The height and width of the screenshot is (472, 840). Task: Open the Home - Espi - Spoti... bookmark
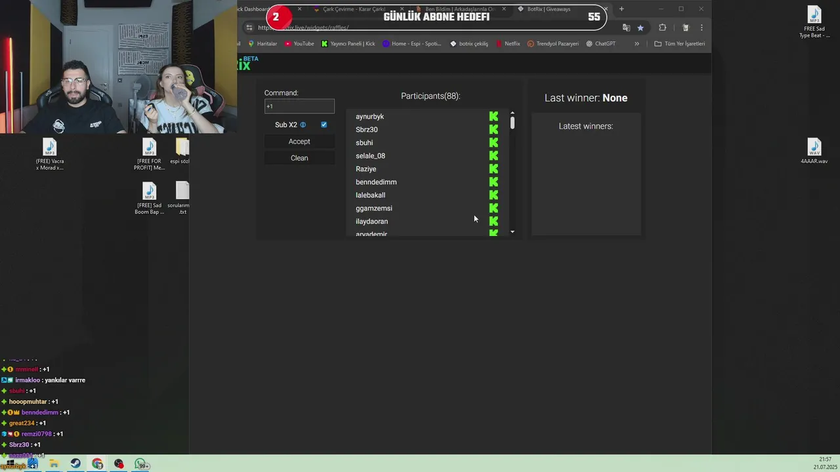tap(411, 44)
